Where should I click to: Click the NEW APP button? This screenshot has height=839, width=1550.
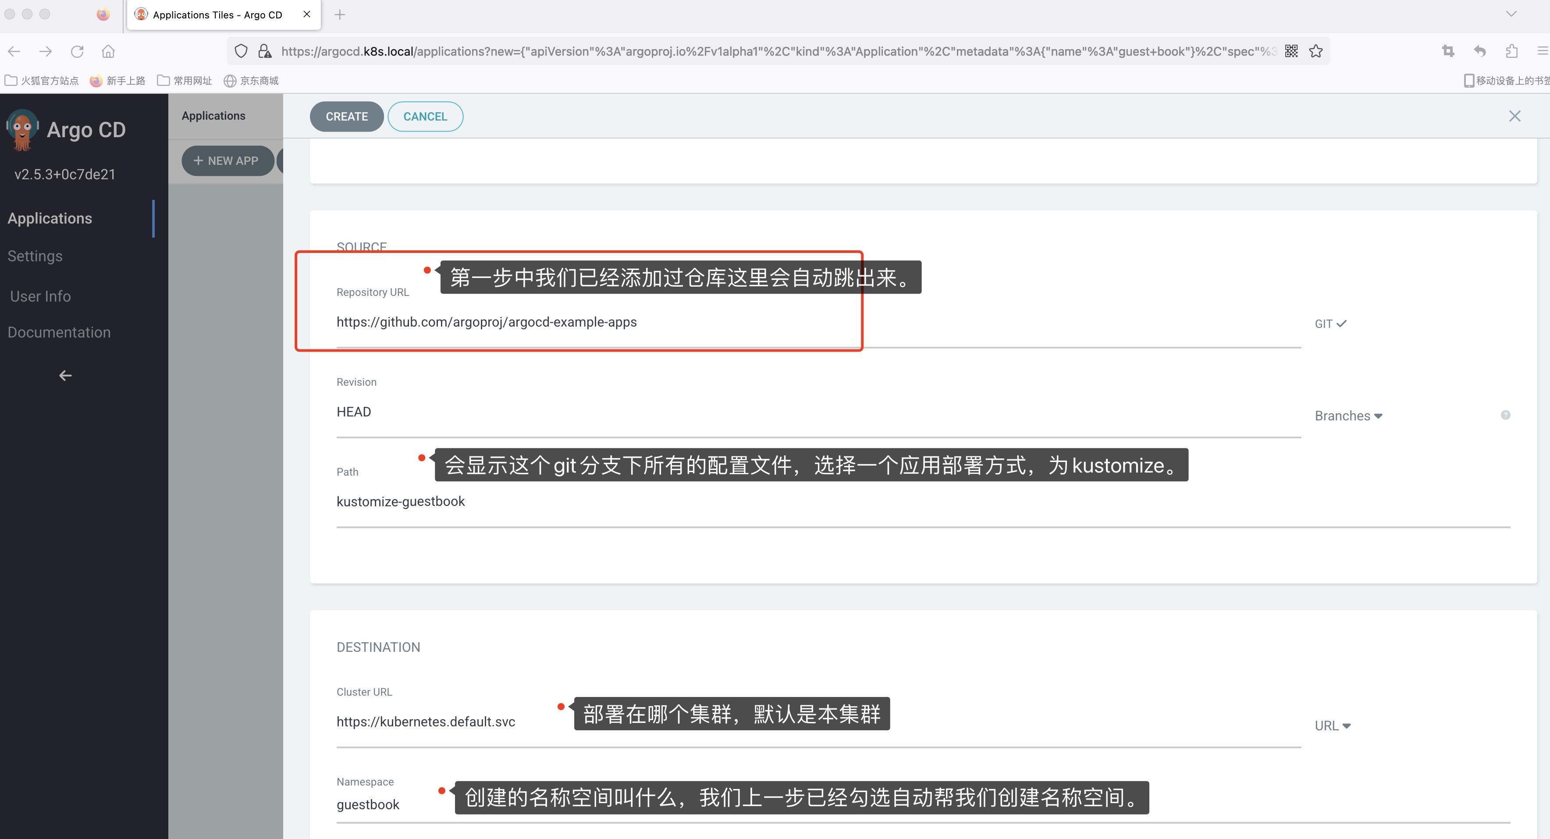coord(228,161)
